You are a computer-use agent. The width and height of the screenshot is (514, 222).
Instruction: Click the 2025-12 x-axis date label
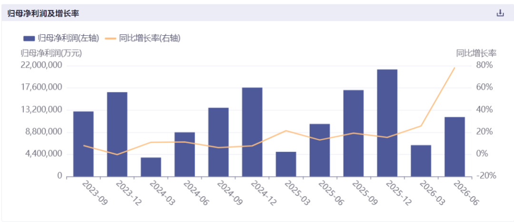398,193
